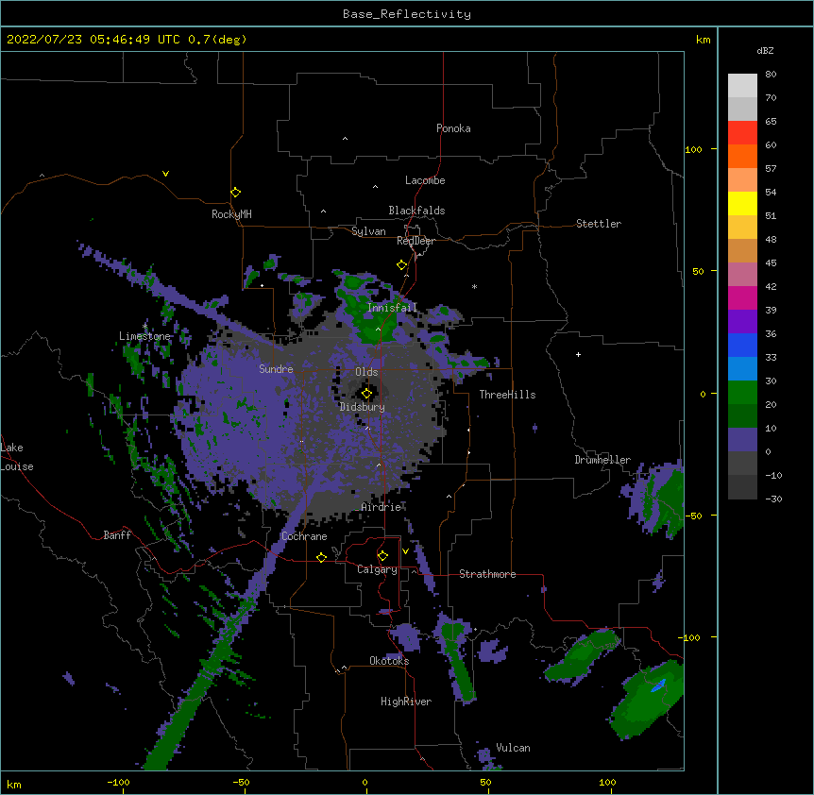Click the Didsbury city label
The image size is (814, 795).
point(363,407)
